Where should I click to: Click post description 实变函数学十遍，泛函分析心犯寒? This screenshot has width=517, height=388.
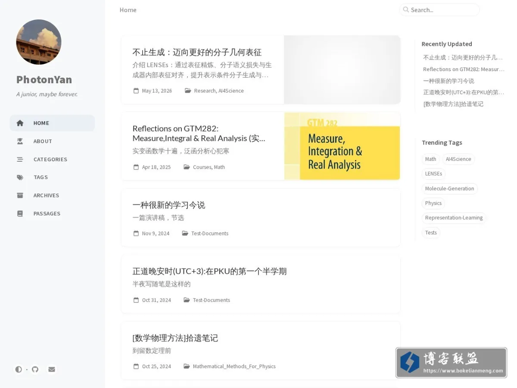[181, 151]
